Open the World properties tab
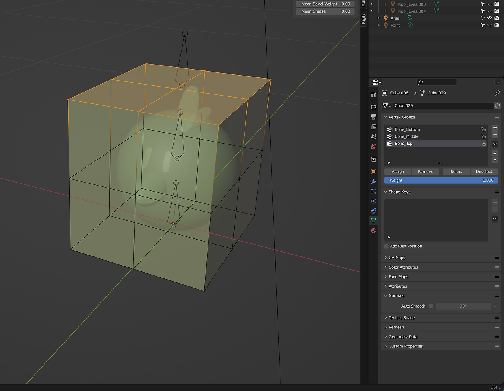 point(374,146)
